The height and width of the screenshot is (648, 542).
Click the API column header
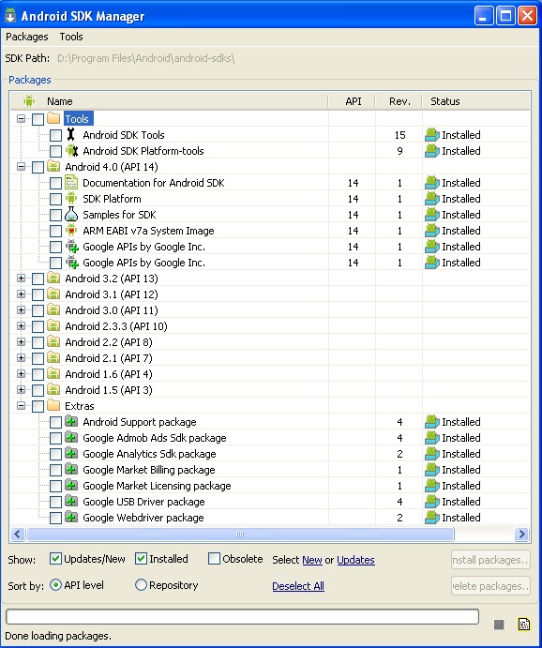click(x=352, y=101)
